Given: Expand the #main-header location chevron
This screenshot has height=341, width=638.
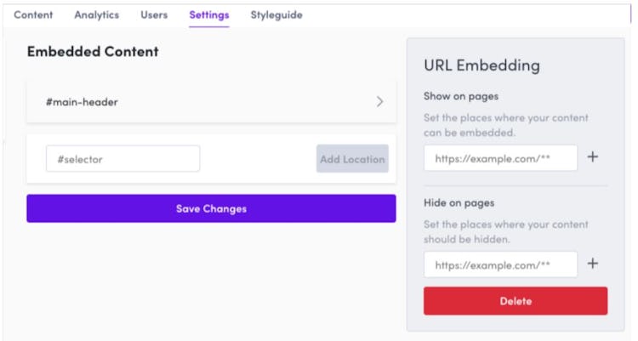Looking at the screenshot, I should (x=379, y=102).
